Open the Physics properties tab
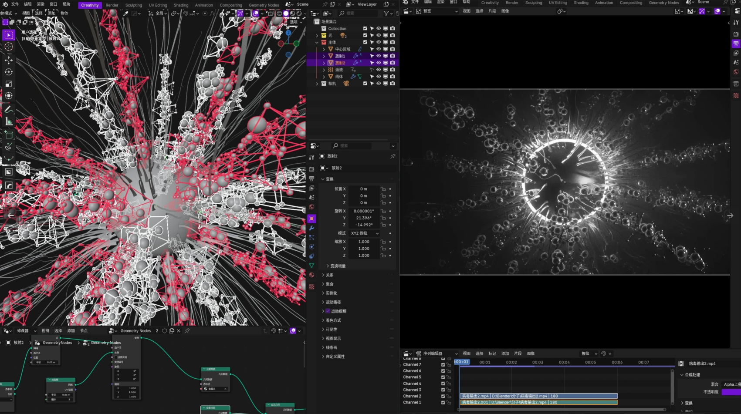 (x=311, y=247)
